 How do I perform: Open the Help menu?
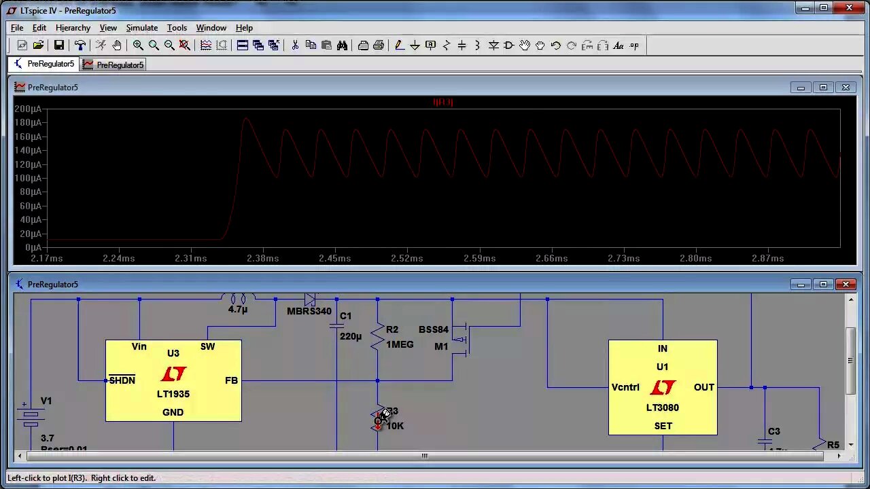(x=244, y=28)
